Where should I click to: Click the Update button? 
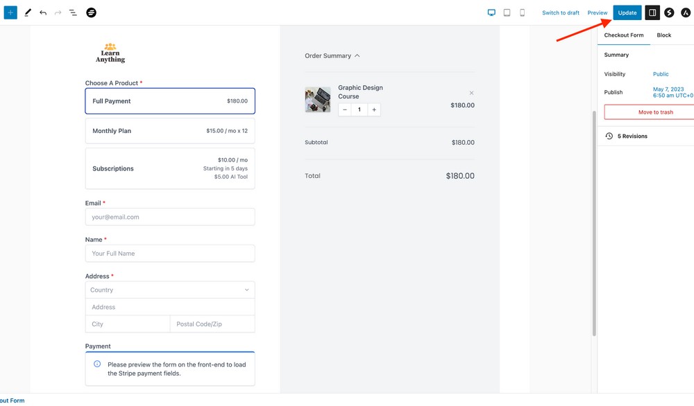pos(627,12)
